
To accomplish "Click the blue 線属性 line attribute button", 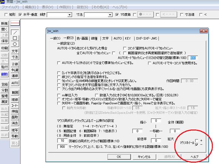I will tap(4, 74).
